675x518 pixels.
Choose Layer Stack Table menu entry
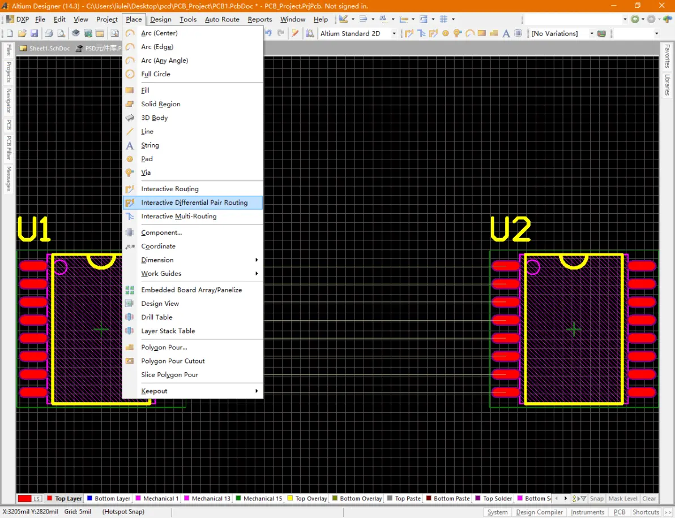tap(193, 331)
